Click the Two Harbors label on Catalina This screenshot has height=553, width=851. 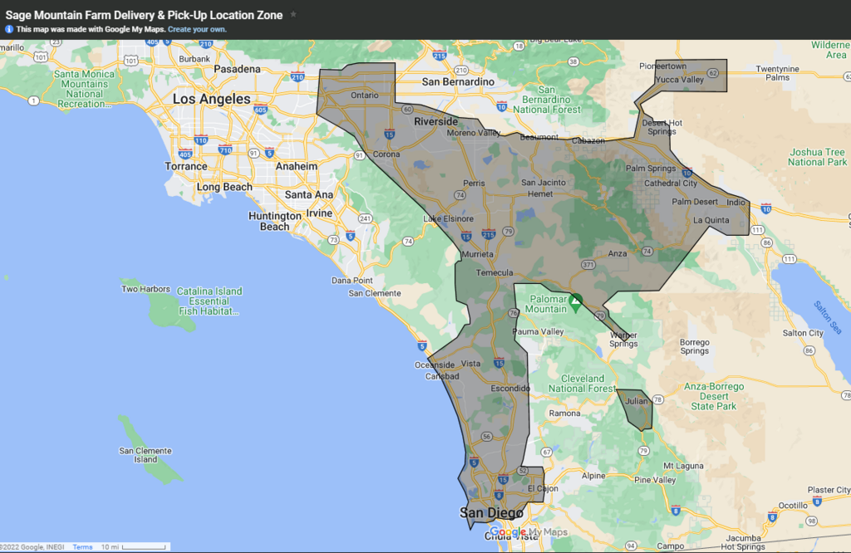pyautogui.click(x=145, y=289)
